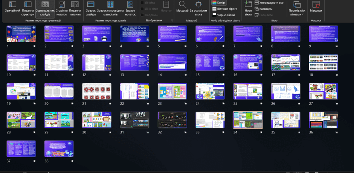Click the star icon under slide 38

[x=72, y=161]
